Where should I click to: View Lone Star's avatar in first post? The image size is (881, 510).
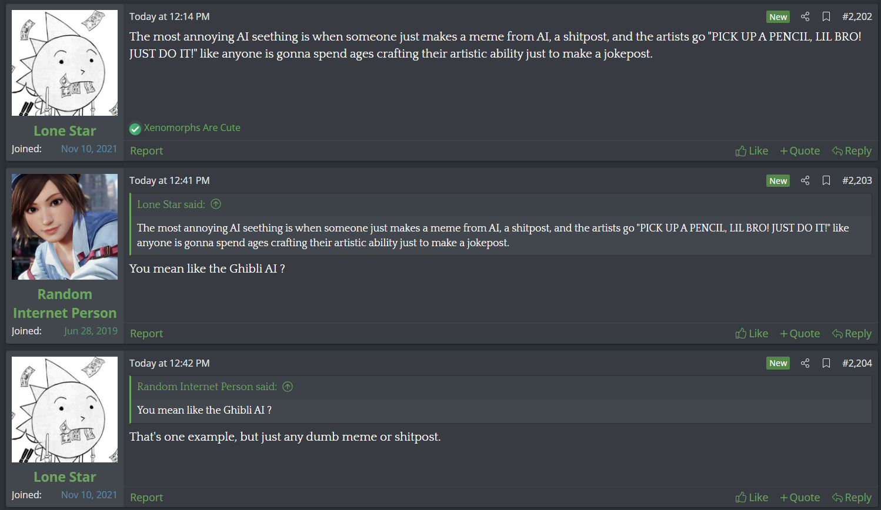point(65,63)
